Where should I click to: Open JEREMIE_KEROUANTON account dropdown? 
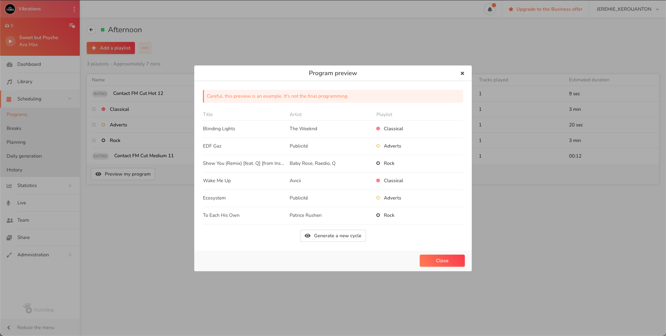[x=627, y=9]
